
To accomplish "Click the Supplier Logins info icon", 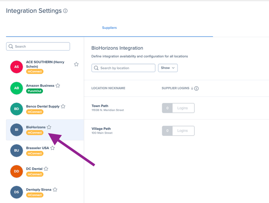I will [196, 88].
